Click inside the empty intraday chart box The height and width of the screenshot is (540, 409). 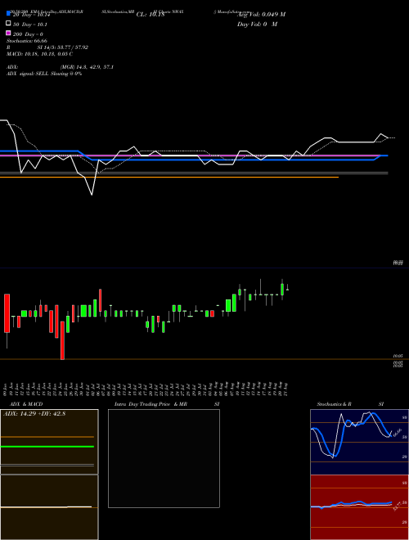[164, 458]
